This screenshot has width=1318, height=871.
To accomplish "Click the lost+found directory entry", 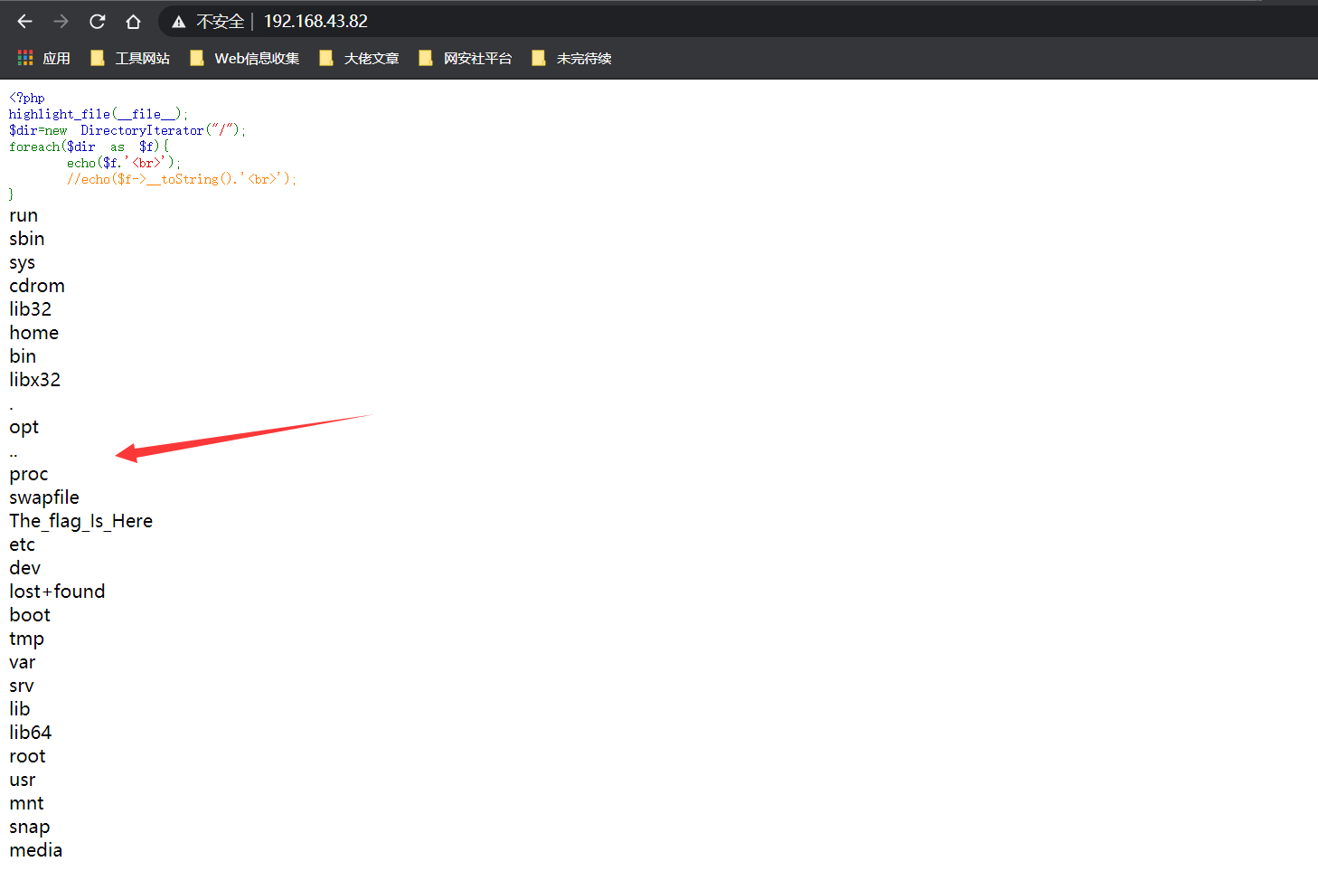I will tap(57, 592).
